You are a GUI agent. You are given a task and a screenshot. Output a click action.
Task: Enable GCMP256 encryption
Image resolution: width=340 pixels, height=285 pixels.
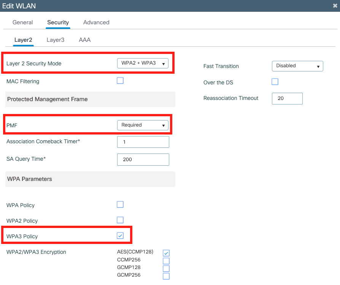click(x=166, y=276)
